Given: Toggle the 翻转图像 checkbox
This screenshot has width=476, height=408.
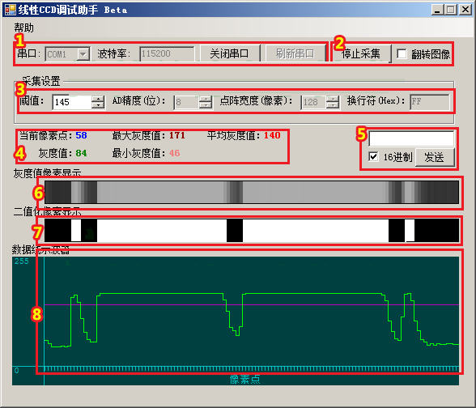Looking at the screenshot, I should tap(402, 53).
